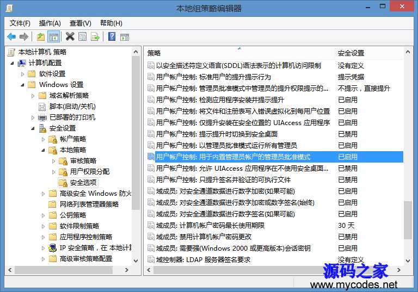This screenshot has height=292, width=418.
Task: Click the 本地计算机 策略 scroll icon
Action: pos(11,52)
